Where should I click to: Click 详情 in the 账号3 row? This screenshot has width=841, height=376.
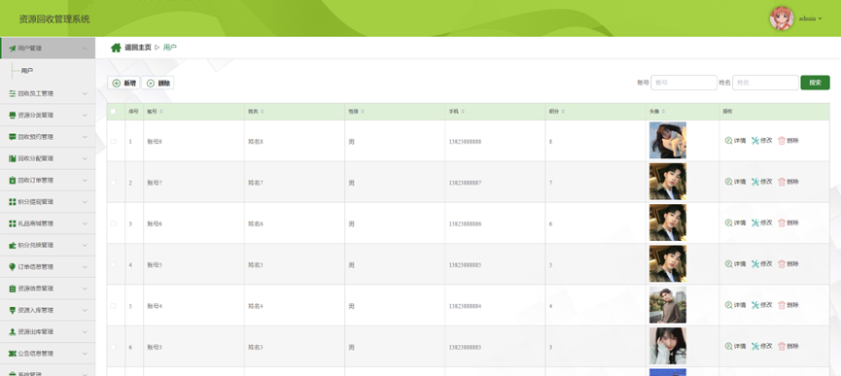(740, 347)
